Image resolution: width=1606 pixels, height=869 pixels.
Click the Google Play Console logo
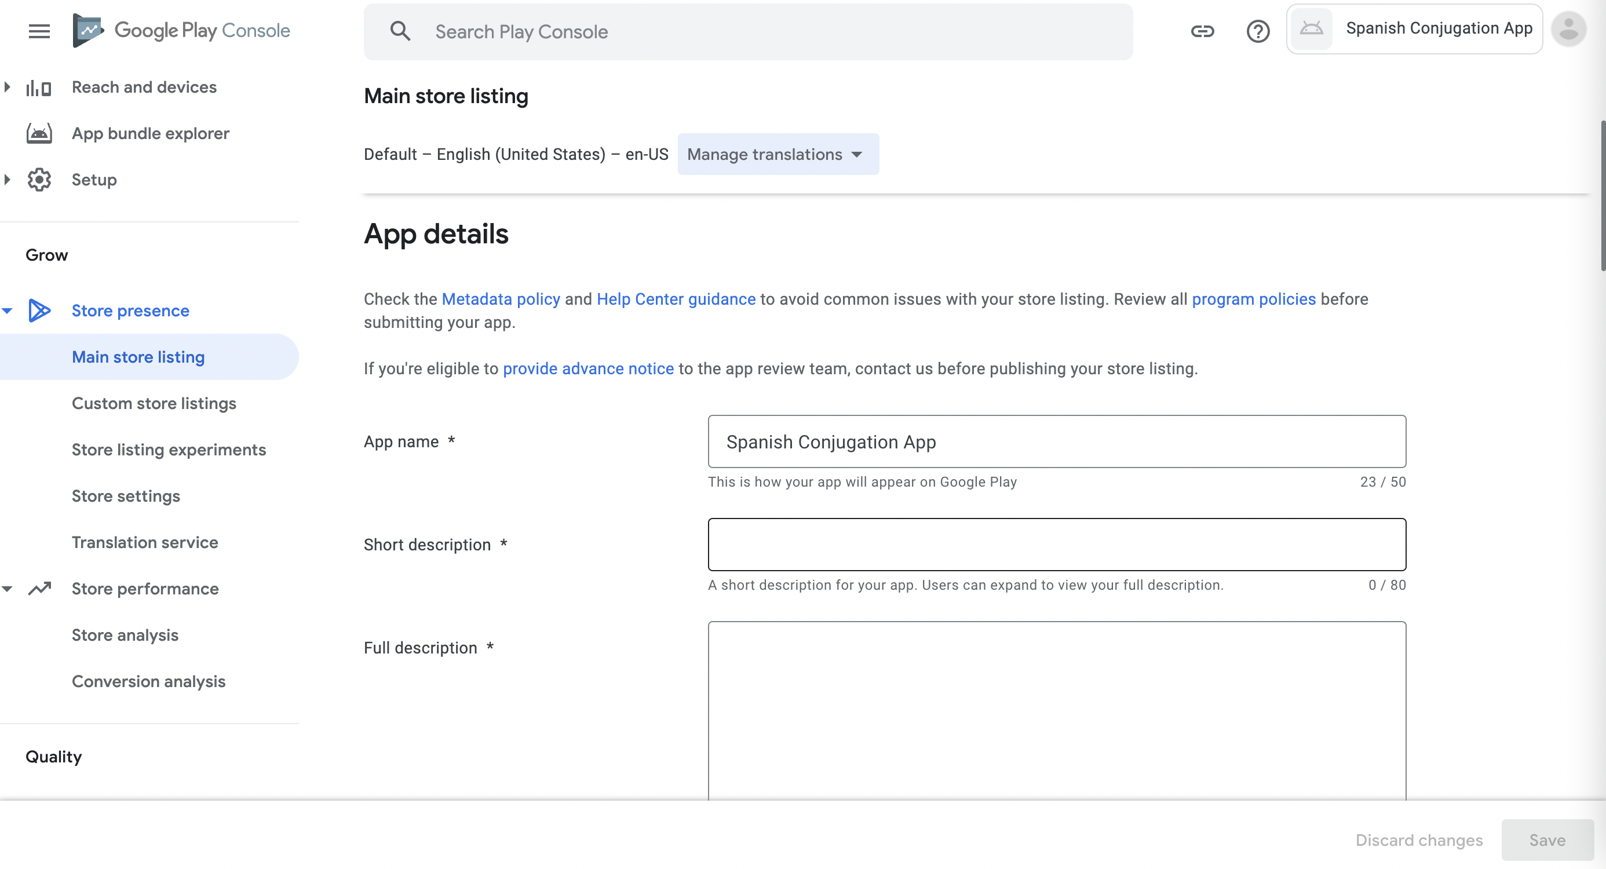point(181,31)
